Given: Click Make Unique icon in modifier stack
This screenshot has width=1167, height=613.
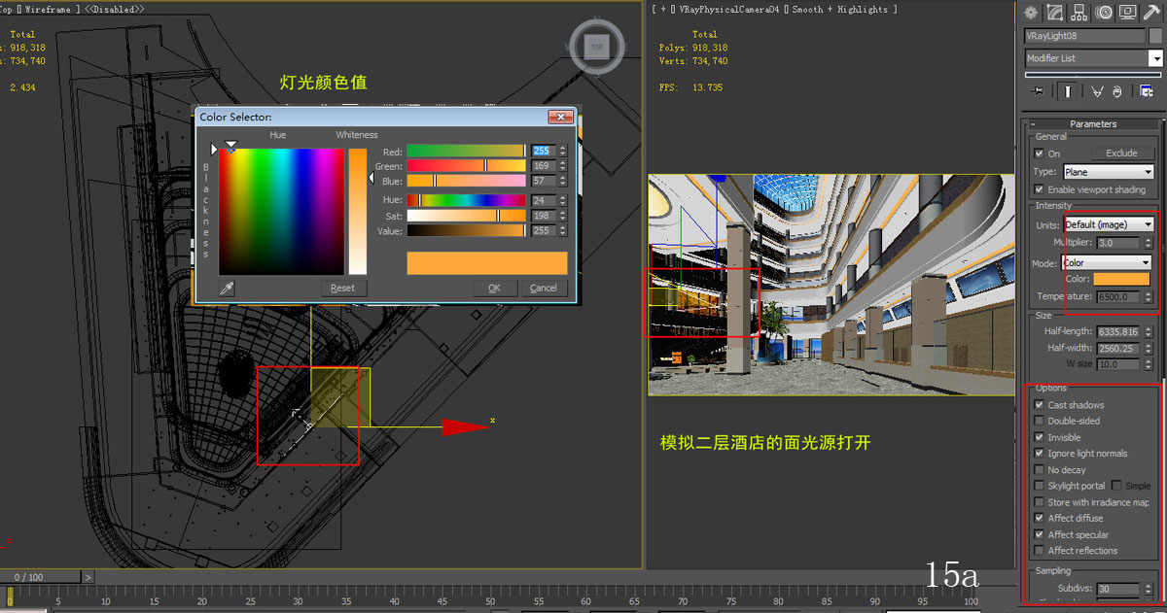Looking at the screenshot, I should click(1097, 91).
